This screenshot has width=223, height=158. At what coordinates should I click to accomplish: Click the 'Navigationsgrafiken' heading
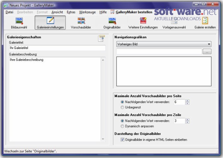pos(130,37)
